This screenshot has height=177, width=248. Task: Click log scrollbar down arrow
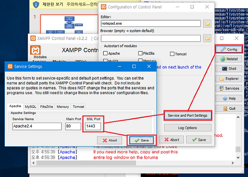click(238, 157)
